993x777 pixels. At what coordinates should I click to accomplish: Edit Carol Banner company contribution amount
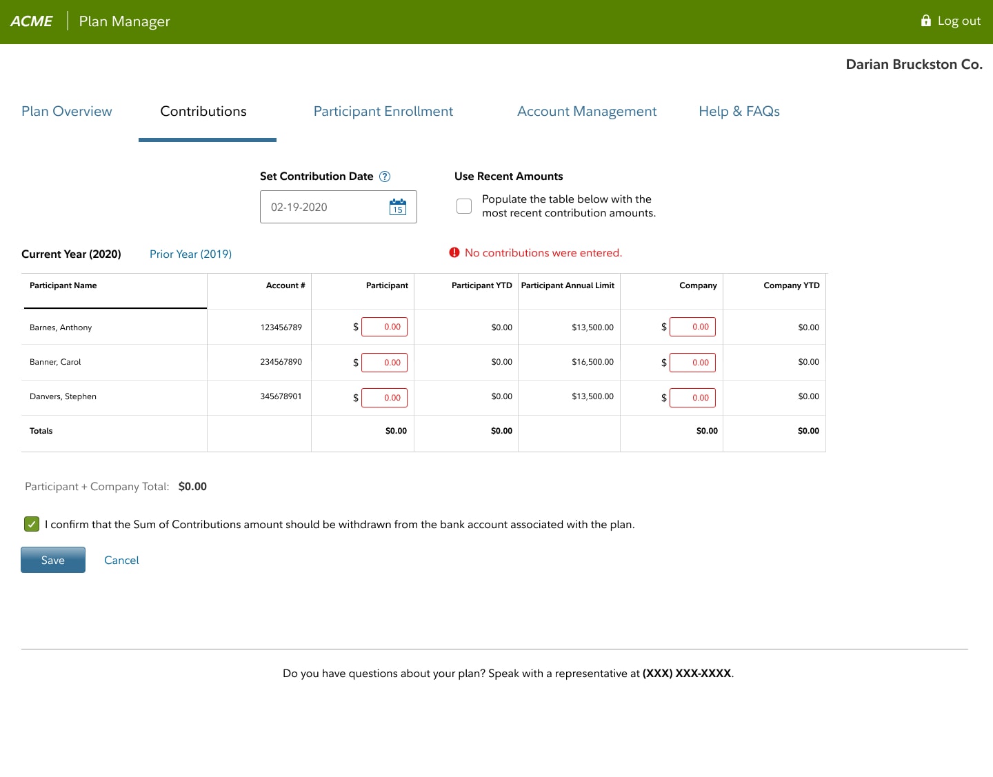click(692, 363)
